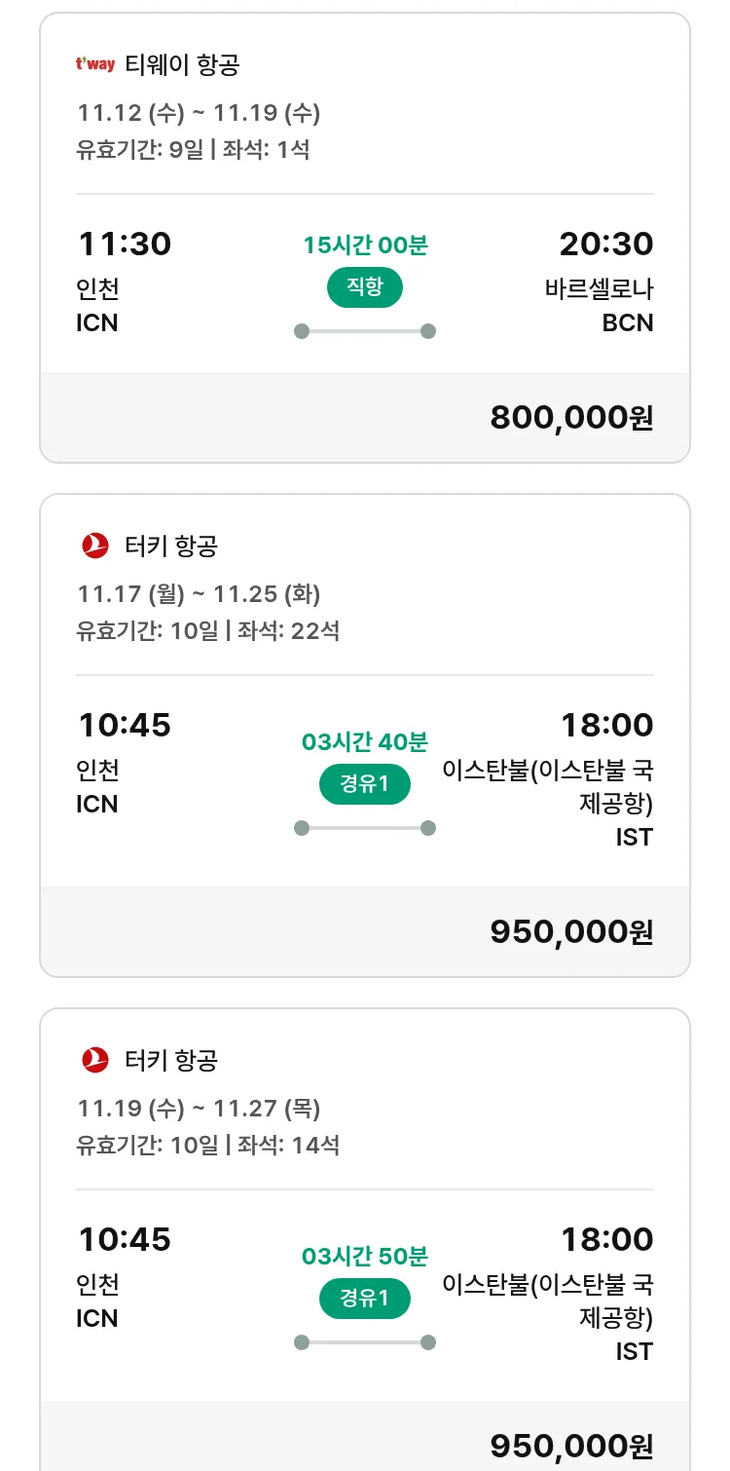Tap the 11:30 departure time
The image size is (730, 1471).
(124, 244)
